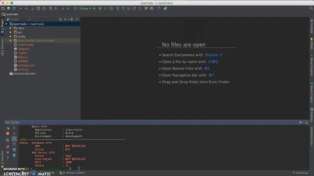Select the api folder in project tree
The image size is (314, 176).
20,32
